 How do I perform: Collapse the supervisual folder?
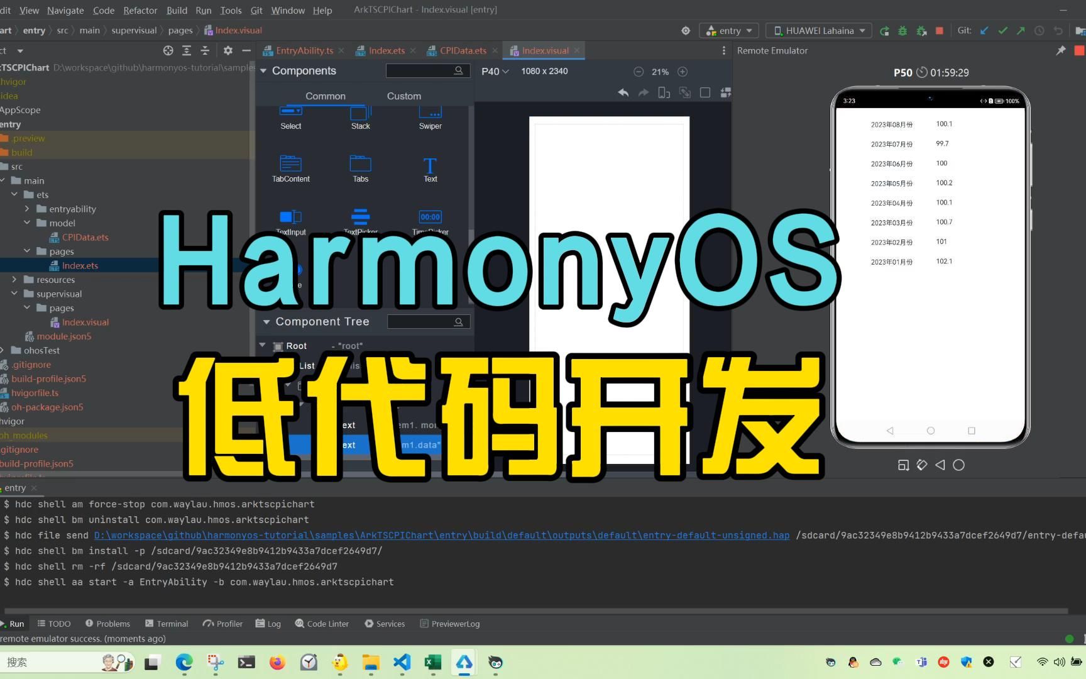(x=14, y=294)
